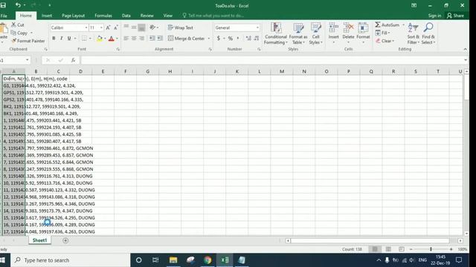The width and height of the screenshot is (476, 267).
Task: Click the Orientation text angle icon
Action: 152,27
